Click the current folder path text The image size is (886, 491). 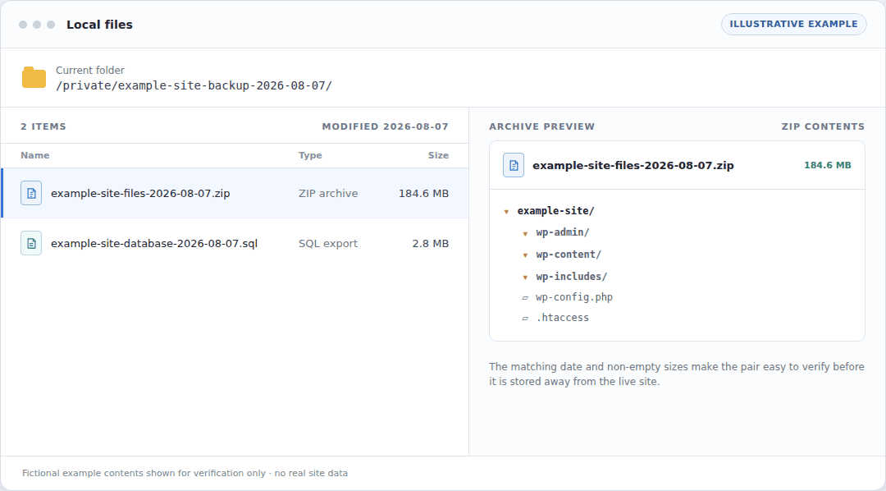click(194, 85)
